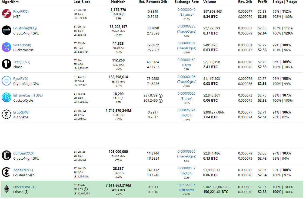Click info icon beside 301.2460 reward
The width and height of the screenshot is (306, 199).
tap(161, 101)
